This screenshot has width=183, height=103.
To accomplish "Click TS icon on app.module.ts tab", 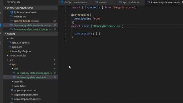I will (120, 2).
